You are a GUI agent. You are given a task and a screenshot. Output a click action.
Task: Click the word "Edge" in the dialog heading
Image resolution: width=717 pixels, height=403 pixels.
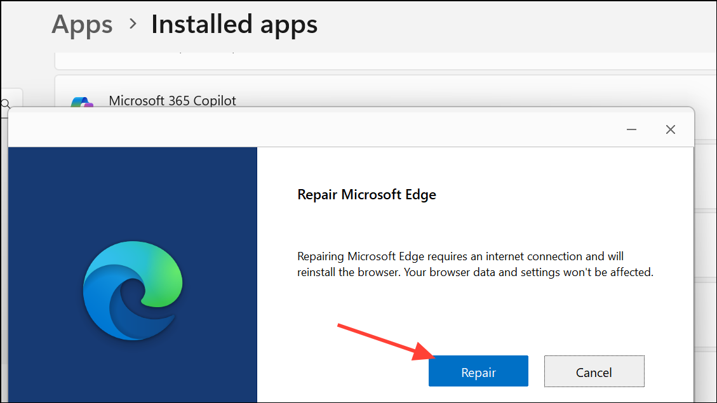point(422,195)
